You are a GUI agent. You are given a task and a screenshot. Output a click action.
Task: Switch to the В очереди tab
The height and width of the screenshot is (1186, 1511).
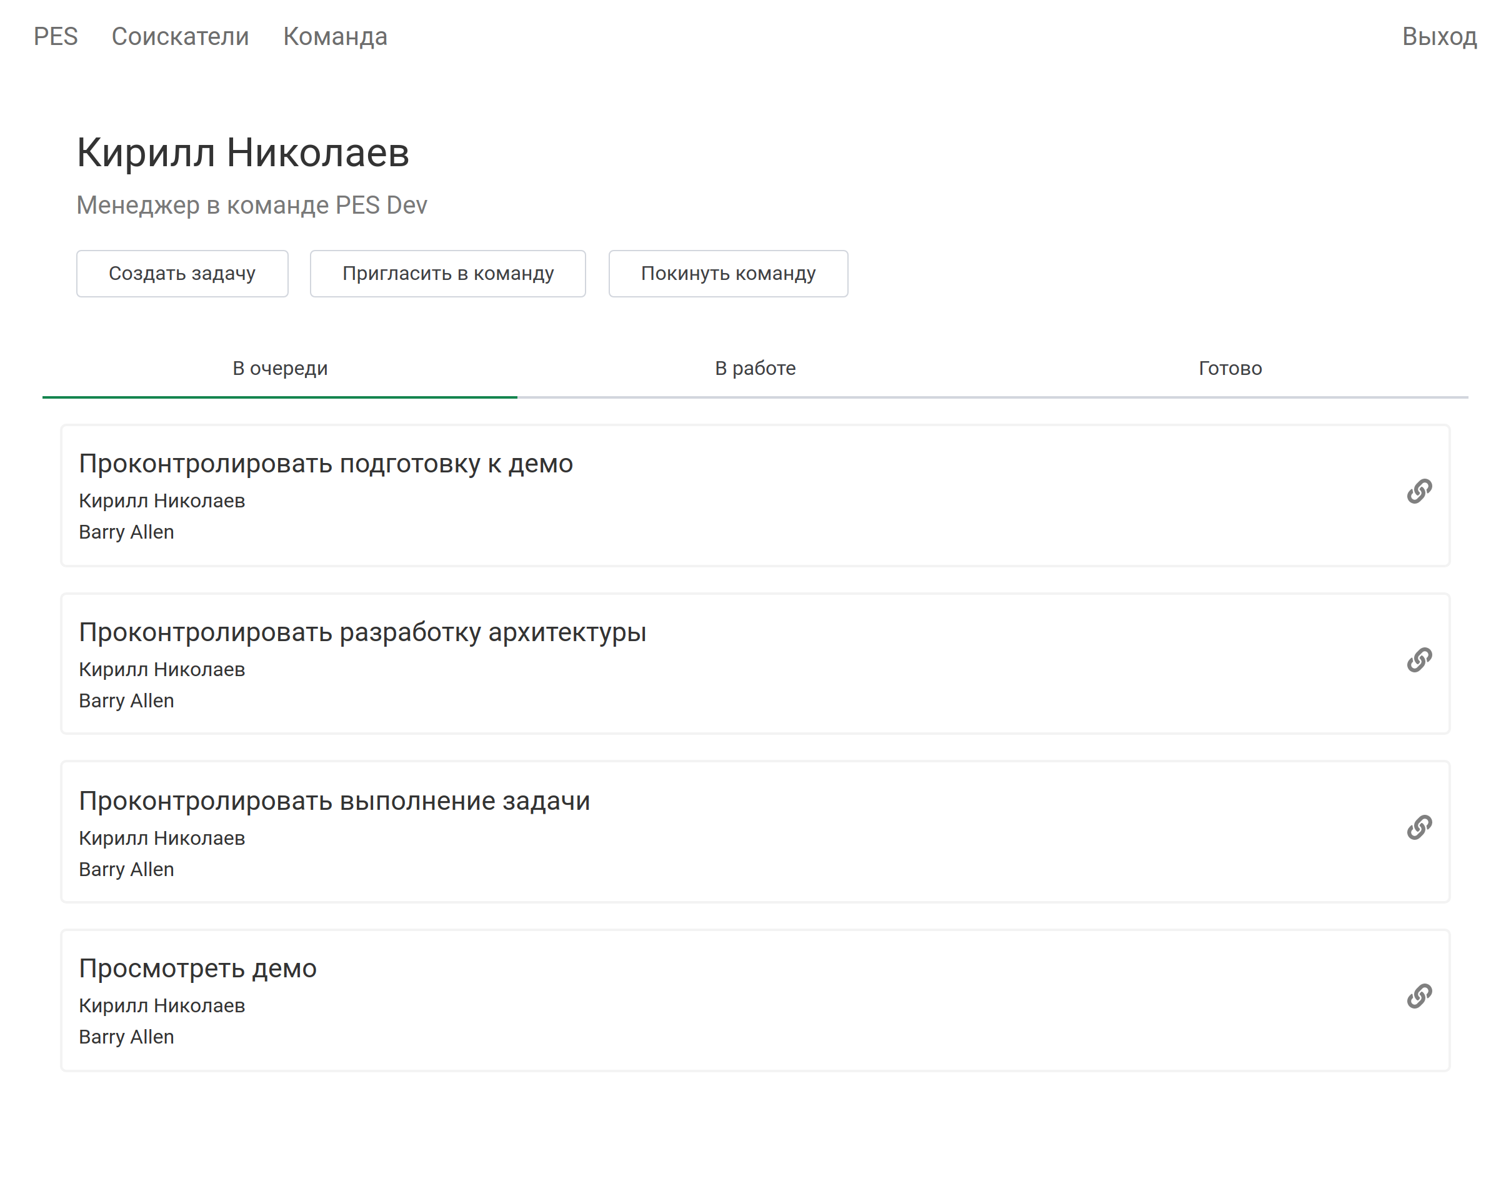pos(280,368)
